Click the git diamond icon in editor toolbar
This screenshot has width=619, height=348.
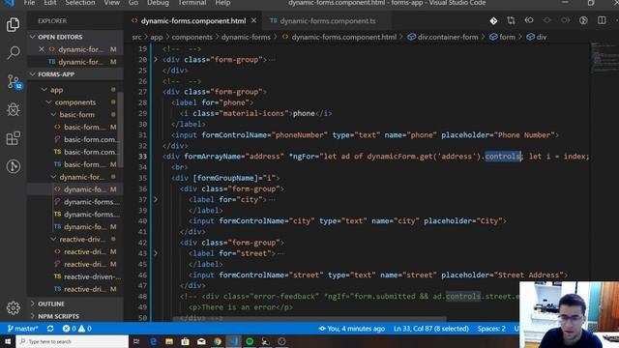click(493, 21)
